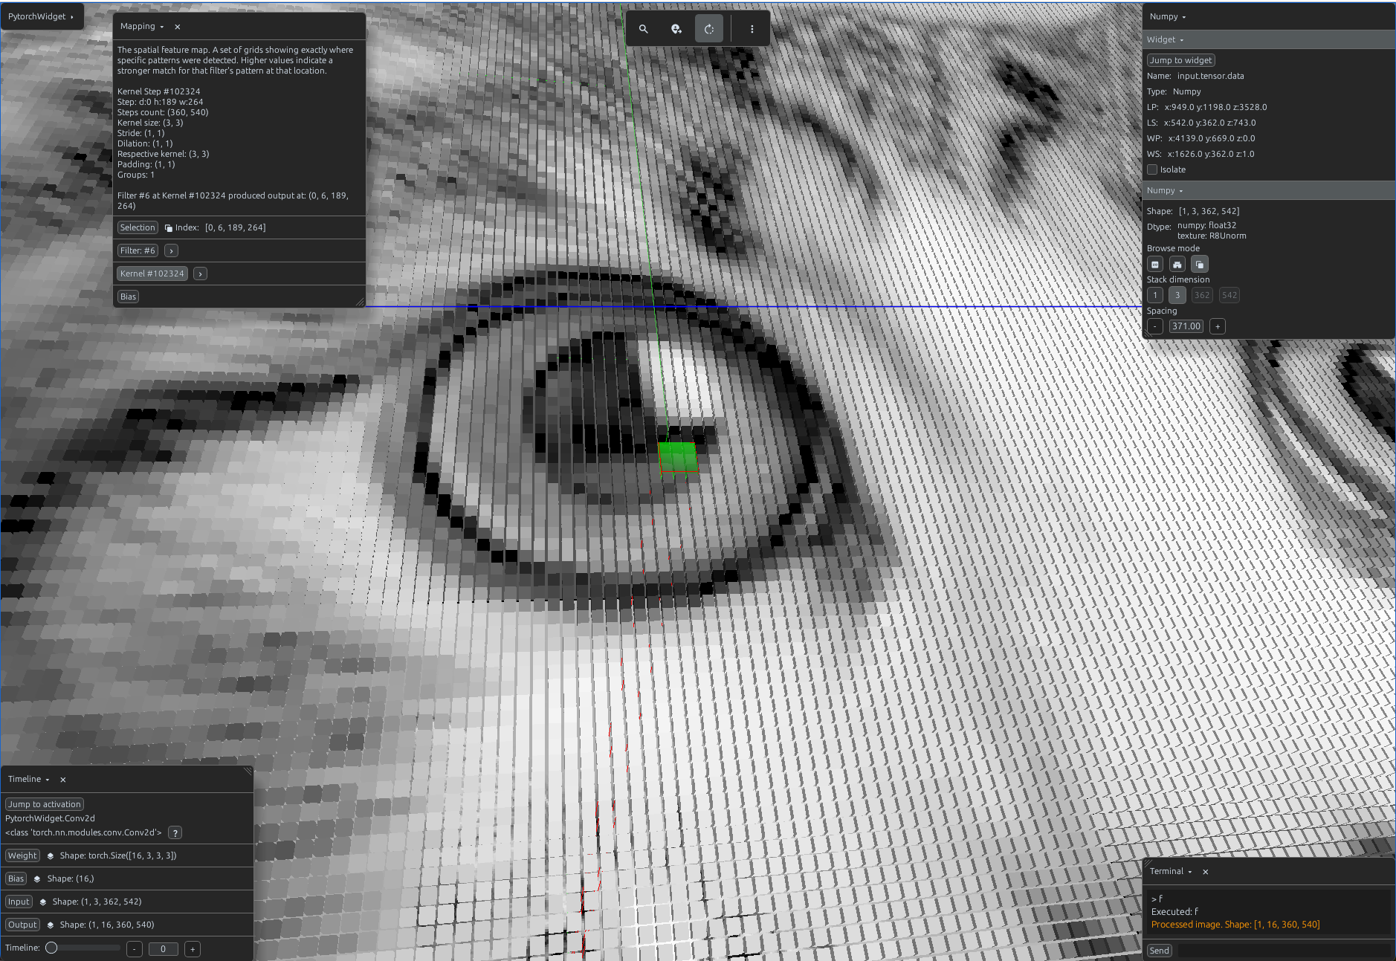Select stack dimension 362
Image resolution: width=1396 pixels, height=961 pixels.
pyautogui.click(x=1202, y=295)
